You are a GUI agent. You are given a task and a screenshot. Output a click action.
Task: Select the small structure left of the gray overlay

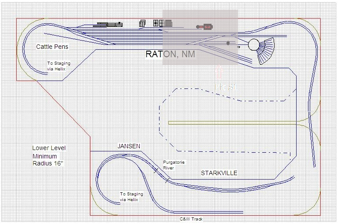click(142, 23)
